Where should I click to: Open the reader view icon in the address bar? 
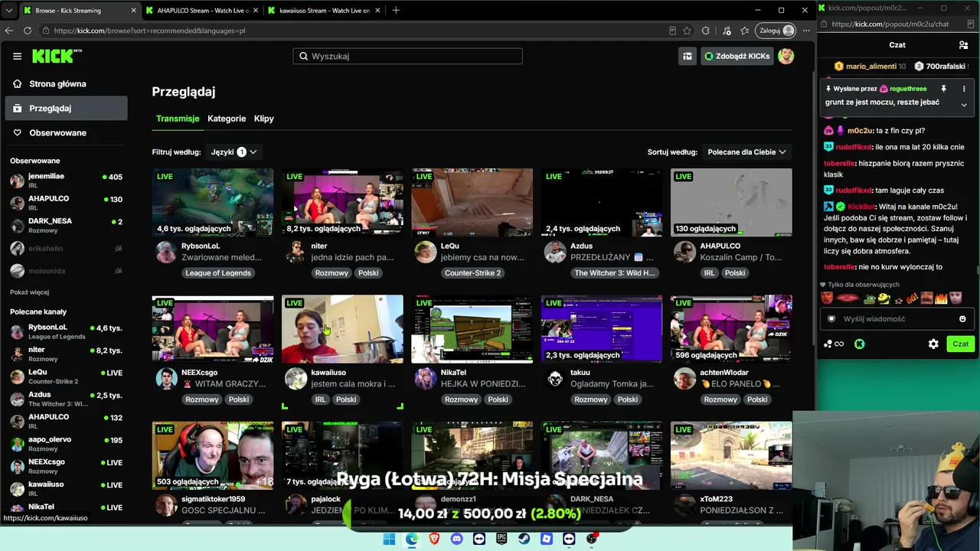pos(672,31)
